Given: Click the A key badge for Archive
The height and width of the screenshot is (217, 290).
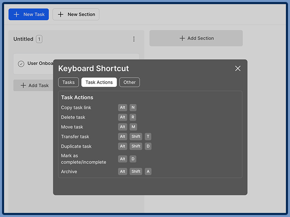Looking at the screenshot, I should 148,171.
